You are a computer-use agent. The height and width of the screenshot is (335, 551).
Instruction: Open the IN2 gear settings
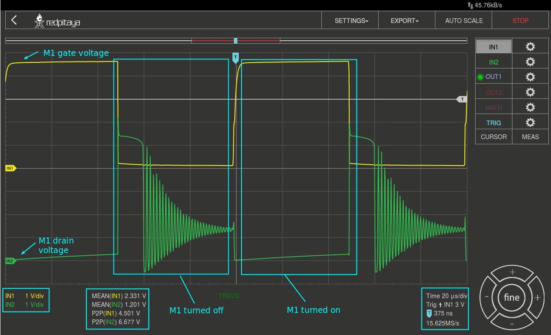tap(530, 62)
